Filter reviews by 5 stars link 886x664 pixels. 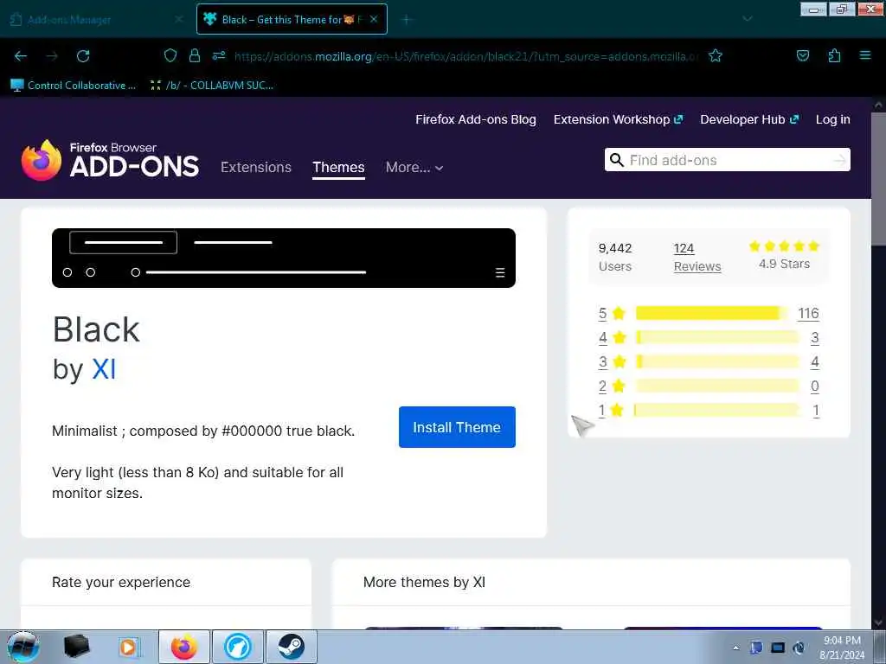coord(602,313)
